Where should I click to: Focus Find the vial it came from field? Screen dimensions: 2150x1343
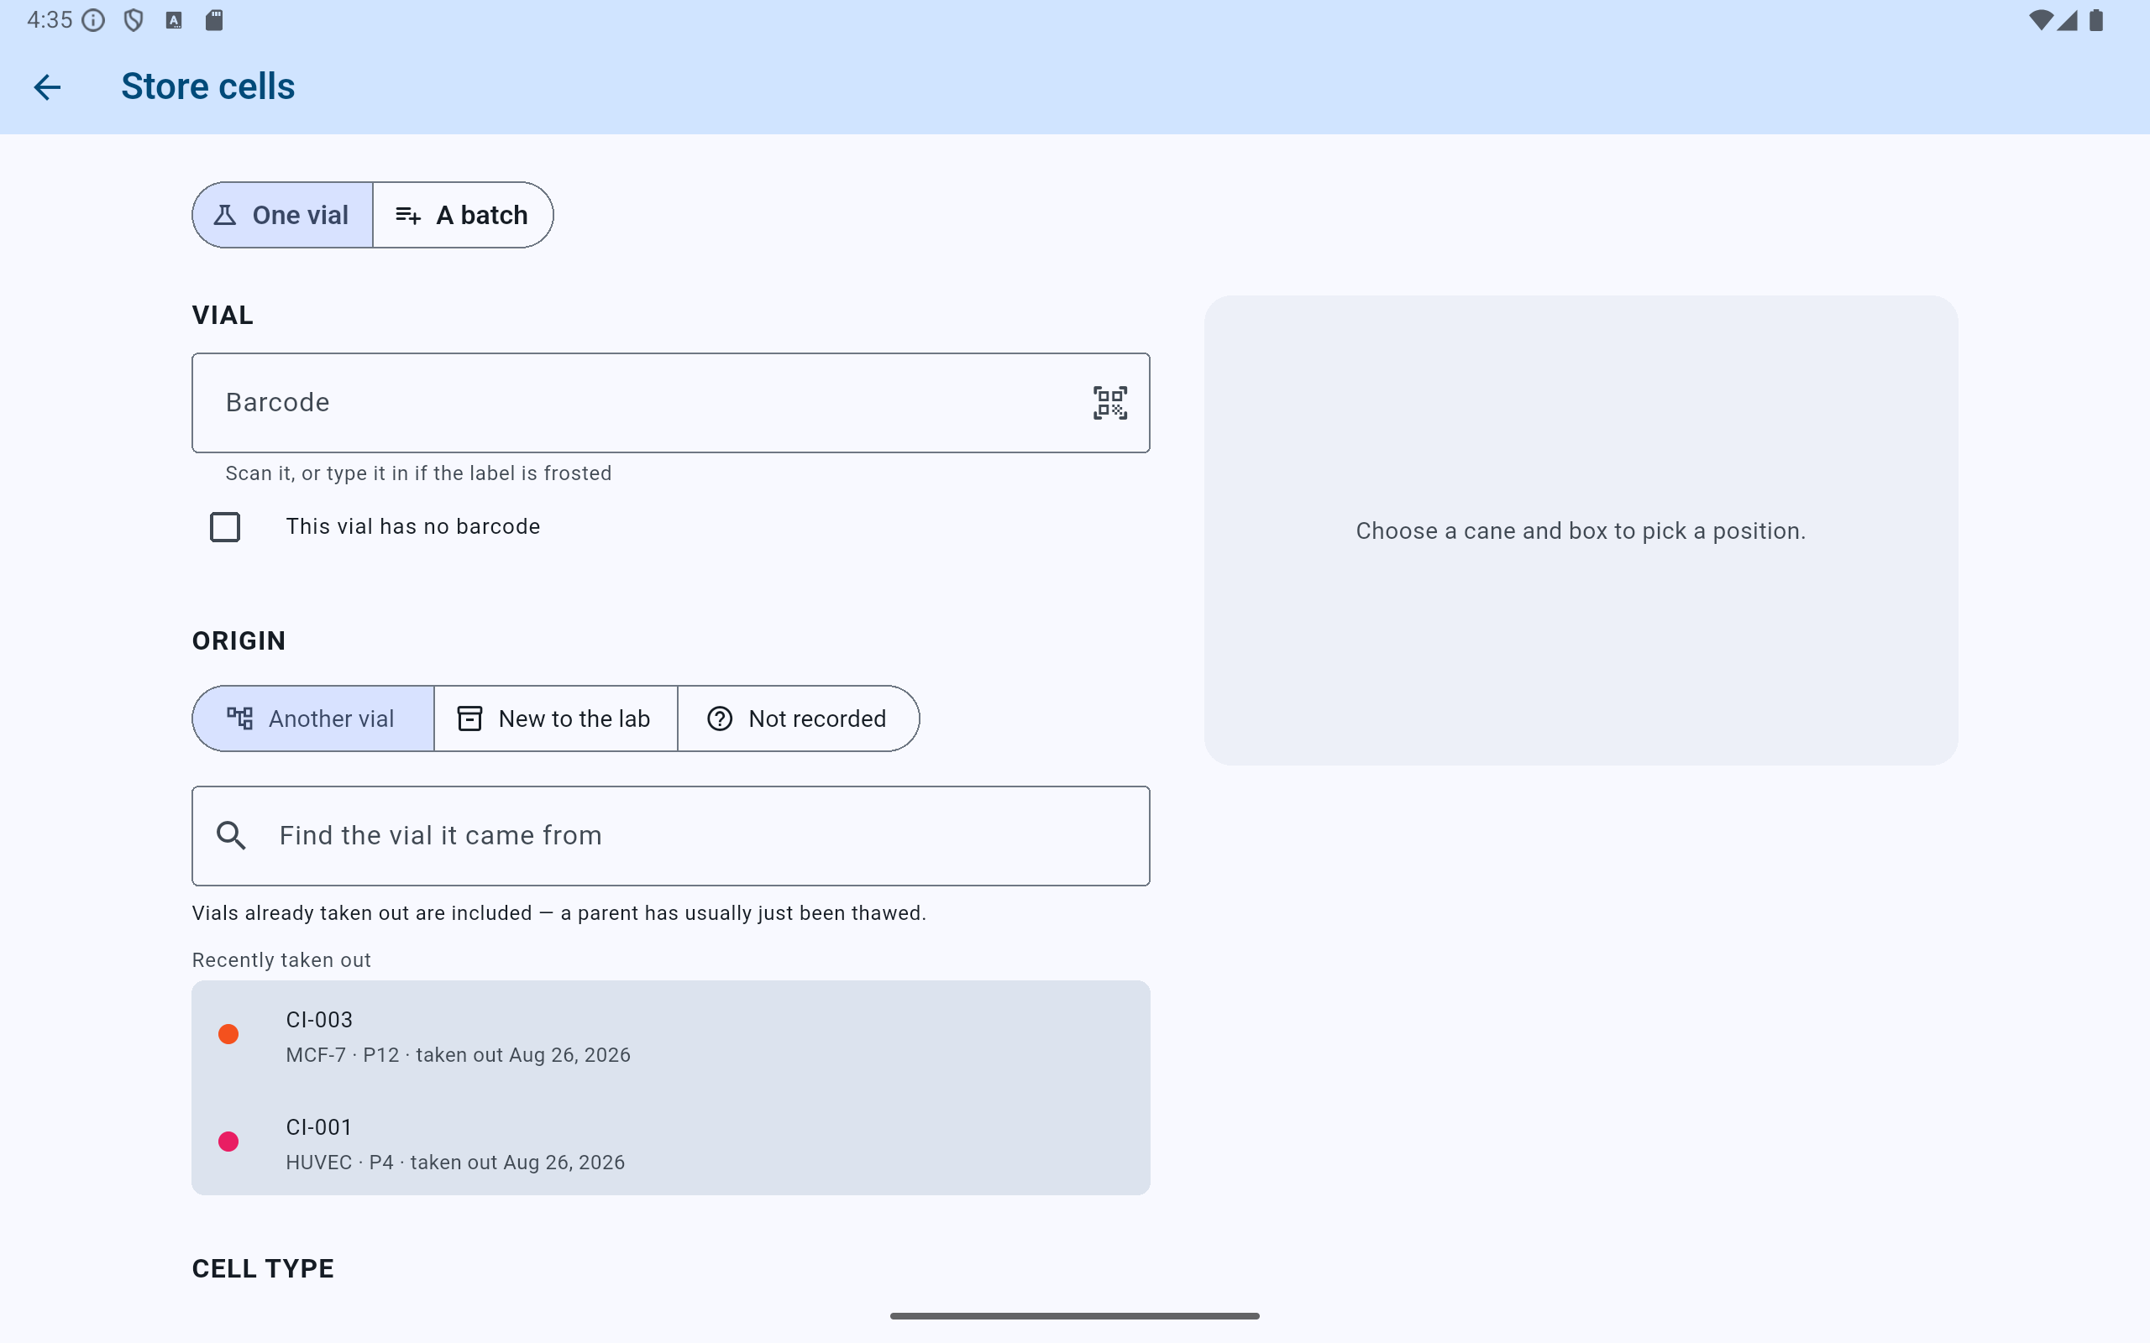pos(671,836)
